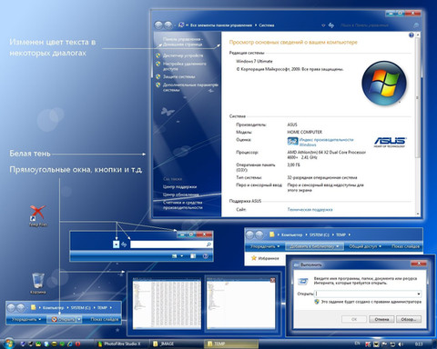Click Back in the Explorer with Открыть button
Image resolution: width=437 pixels, height=349 pixels.
(x=11, y=308)
